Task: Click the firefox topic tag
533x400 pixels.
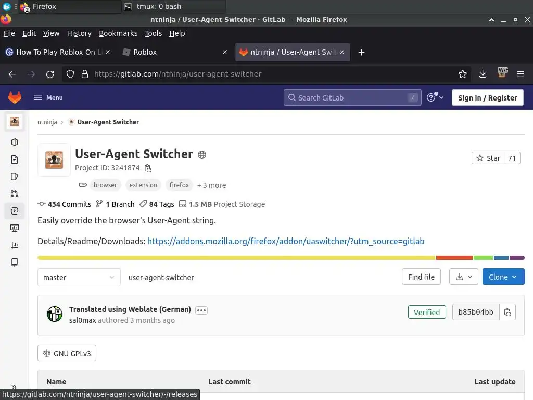Action: tap(179, 185)
